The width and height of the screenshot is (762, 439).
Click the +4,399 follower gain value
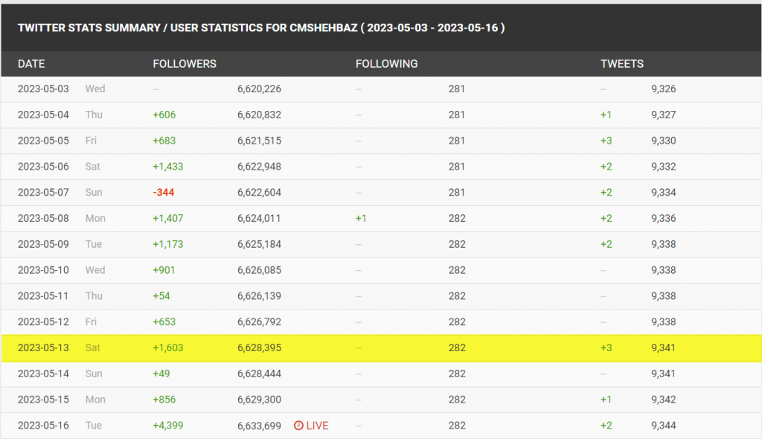(167, 426)
